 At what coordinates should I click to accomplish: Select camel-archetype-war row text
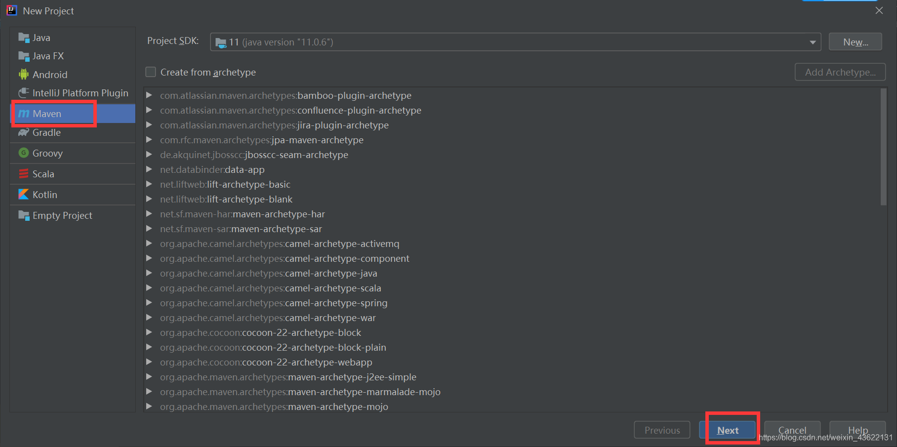tap(268, 318)
